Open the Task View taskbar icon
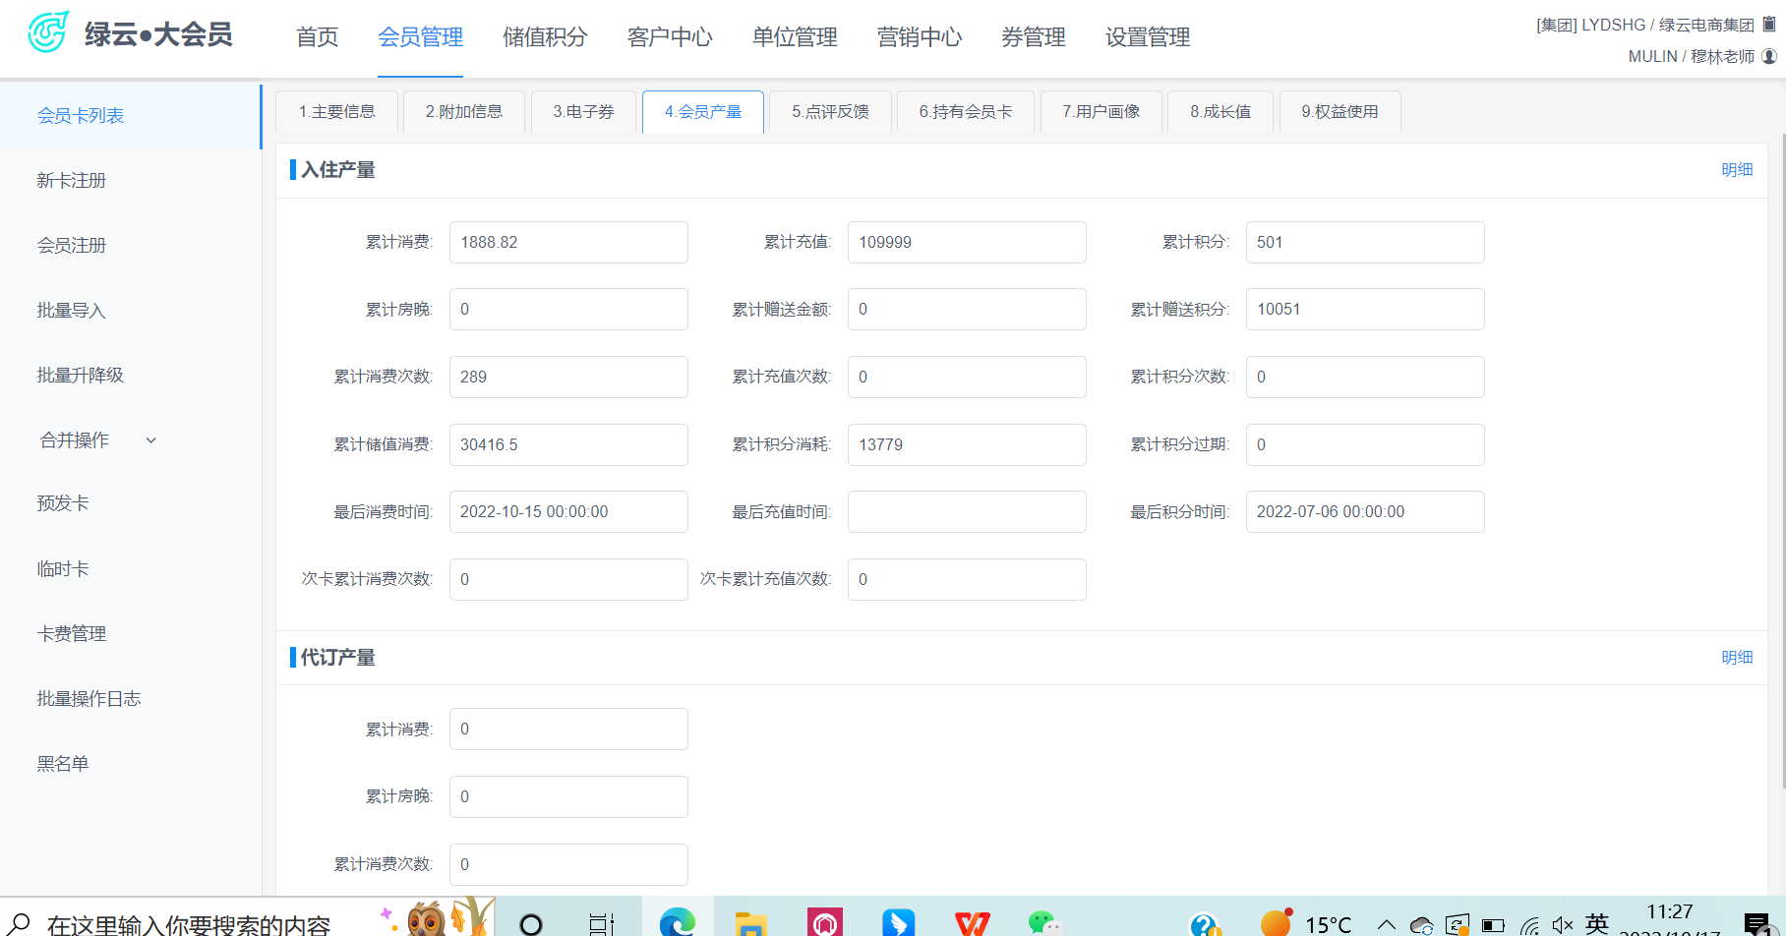Screen dimensions: 1786x936 coord(601,923)
